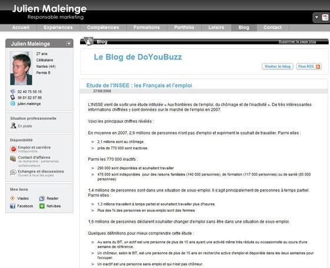Open the Reader link
330x268 pixels.
(x=52, y=198)
